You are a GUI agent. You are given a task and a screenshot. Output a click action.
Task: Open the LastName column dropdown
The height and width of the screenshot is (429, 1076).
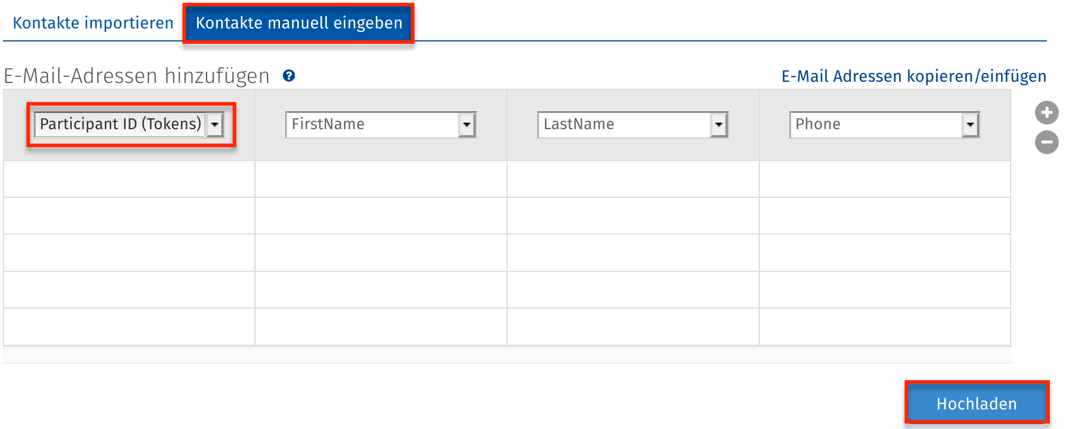pos(720,124)
